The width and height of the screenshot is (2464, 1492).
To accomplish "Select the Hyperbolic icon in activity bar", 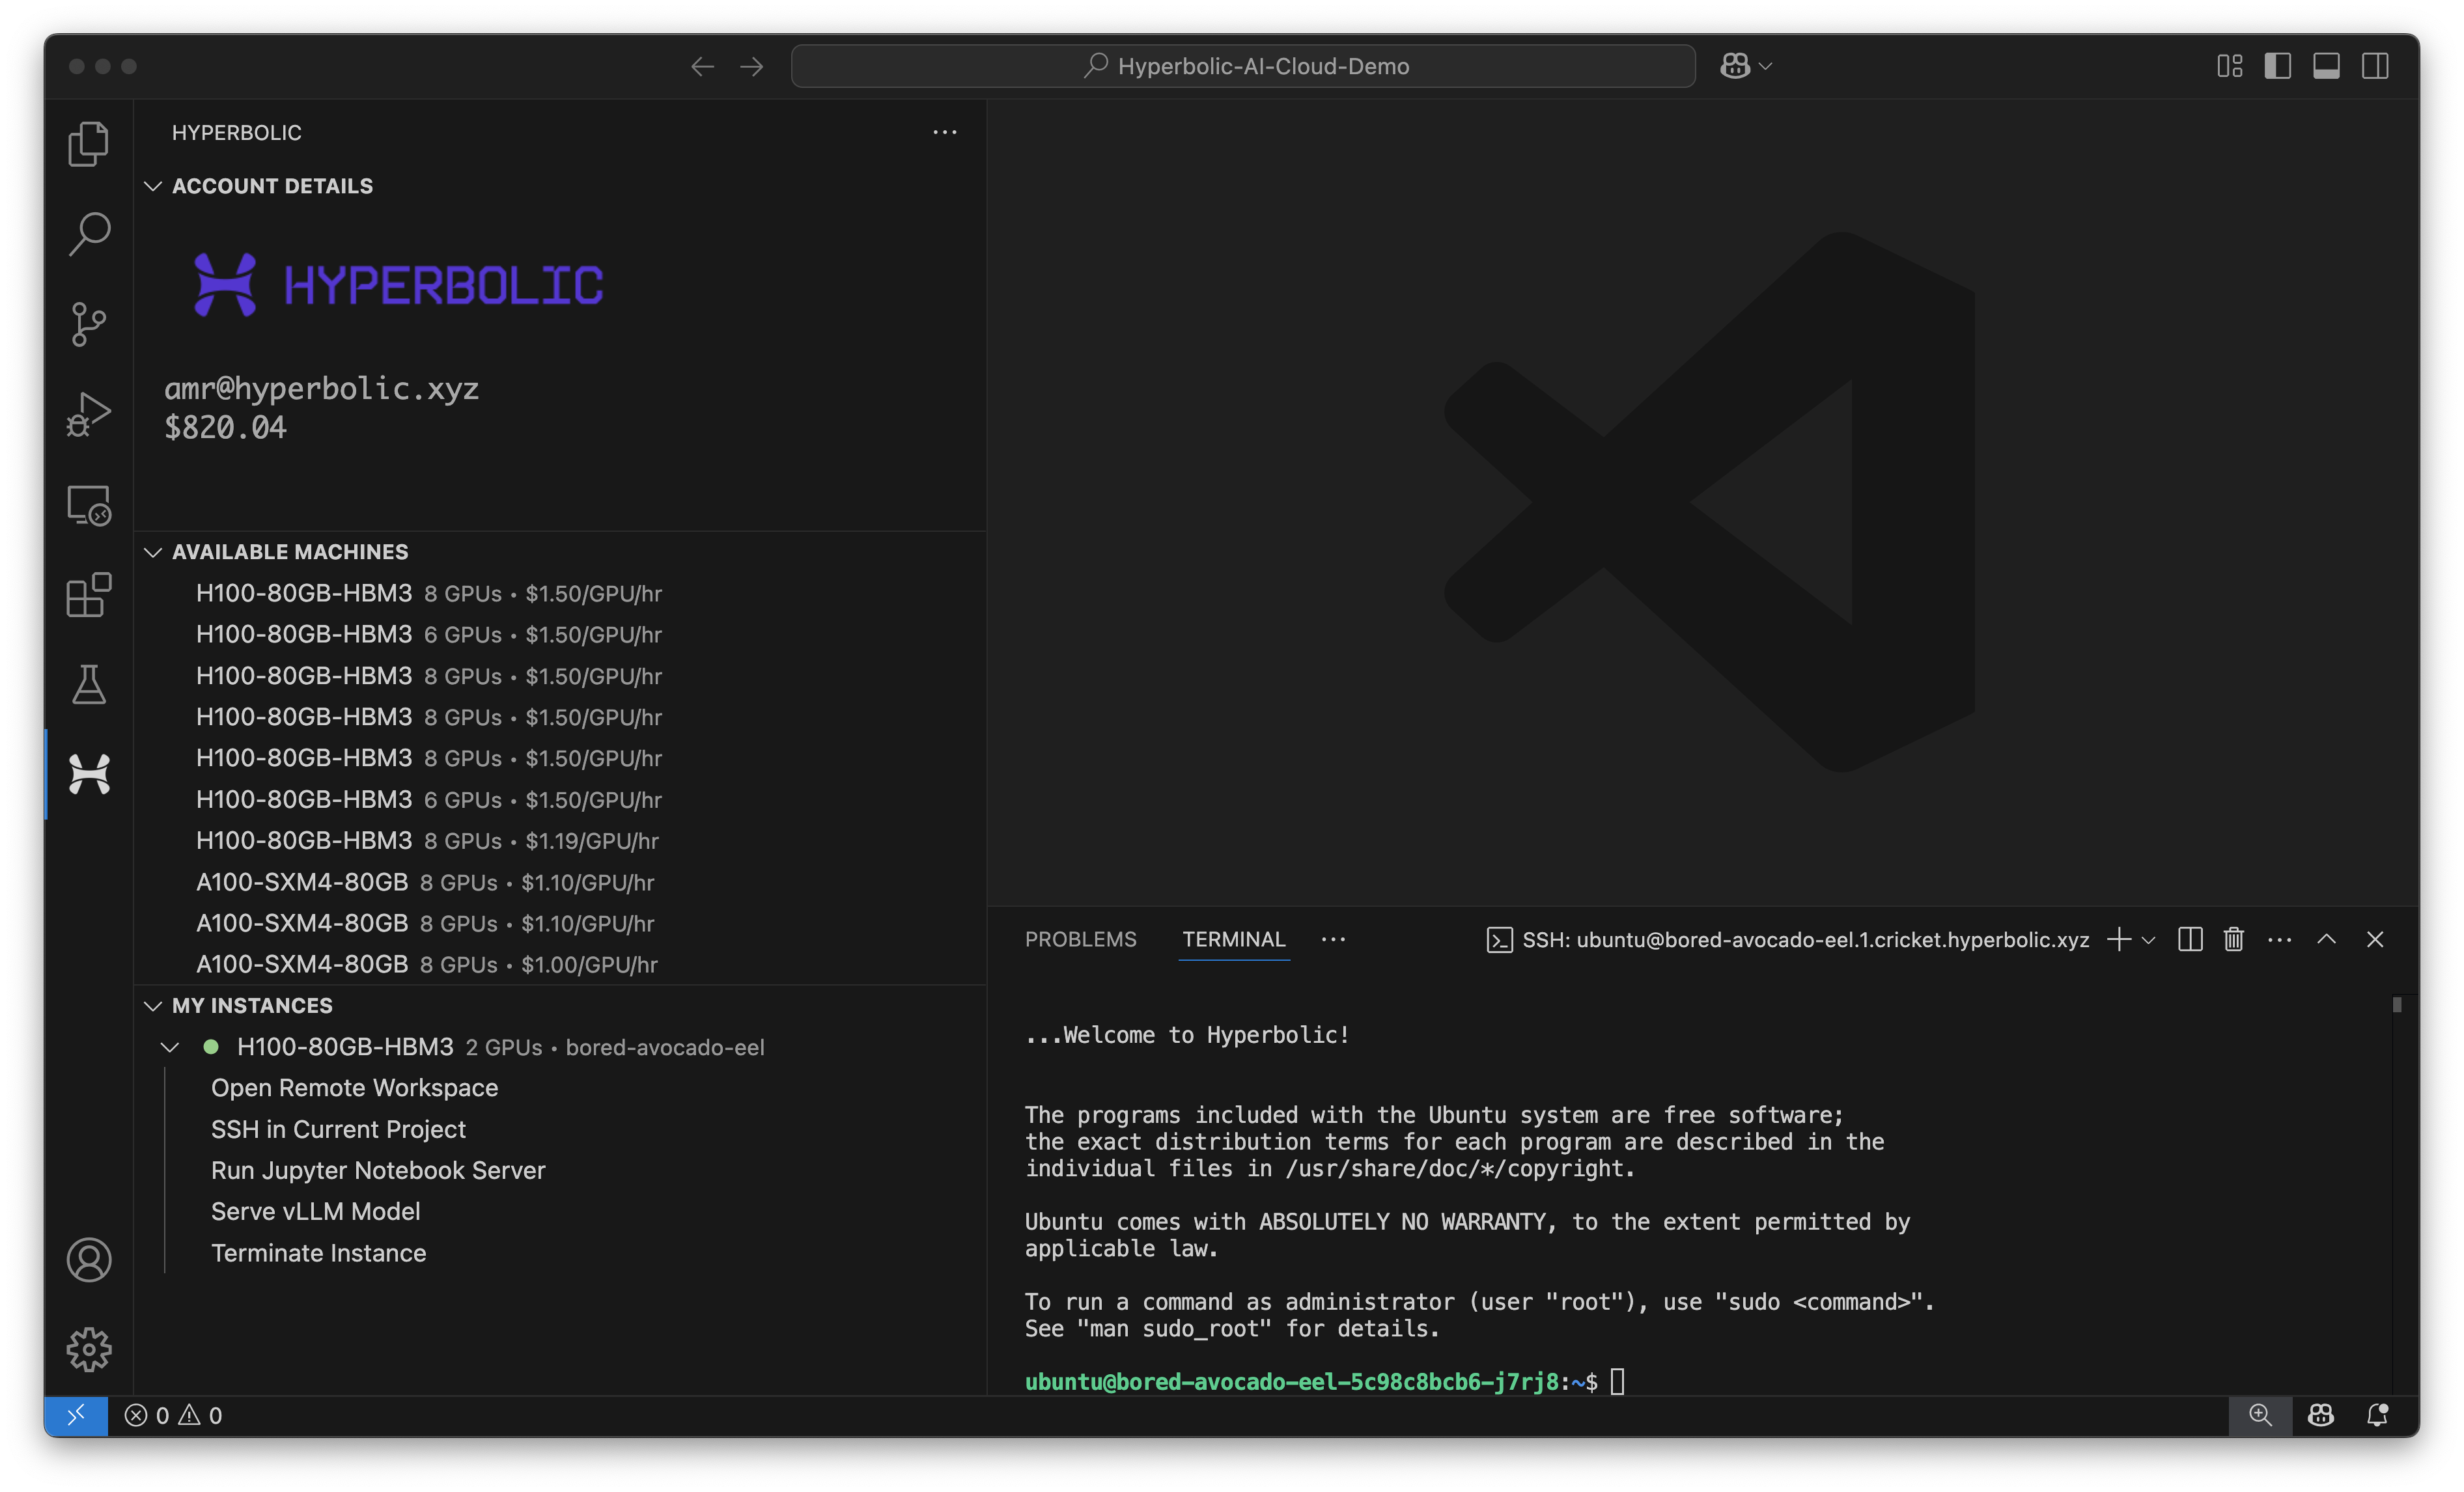I will [89, 774].
